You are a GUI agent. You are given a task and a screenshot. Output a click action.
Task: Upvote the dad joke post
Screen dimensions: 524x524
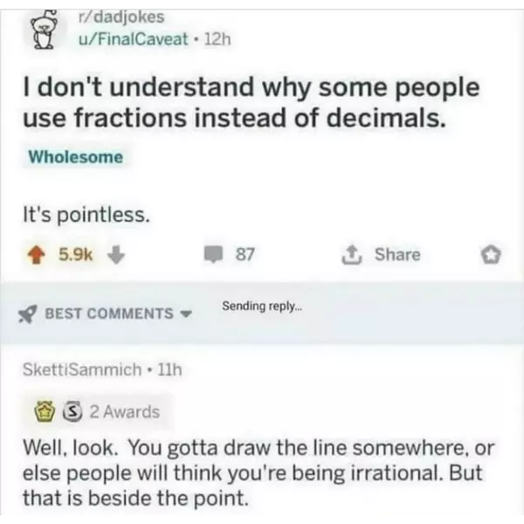[x=40, y=254]
